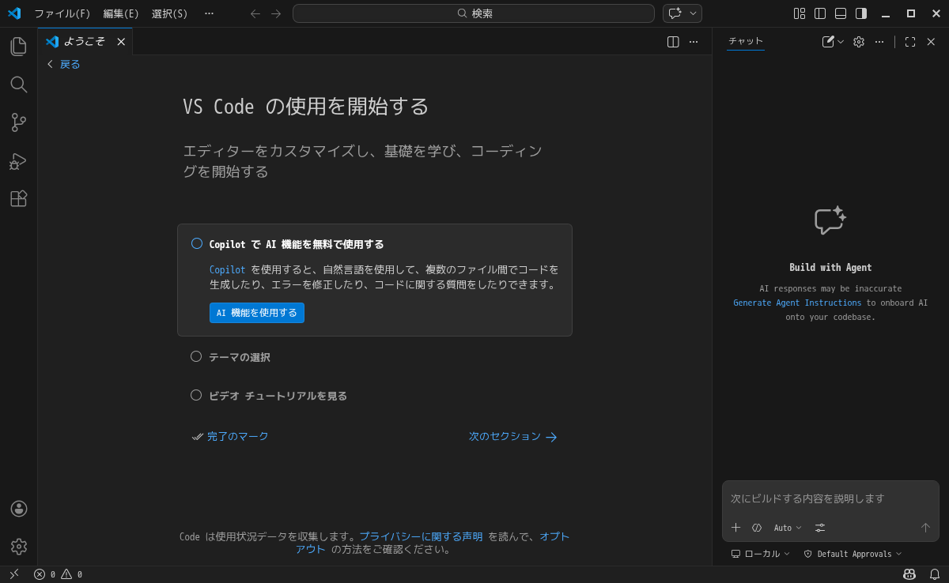Click the AI 機能を使用する button
Screen dimensions: 949x583
pos(257,313)
